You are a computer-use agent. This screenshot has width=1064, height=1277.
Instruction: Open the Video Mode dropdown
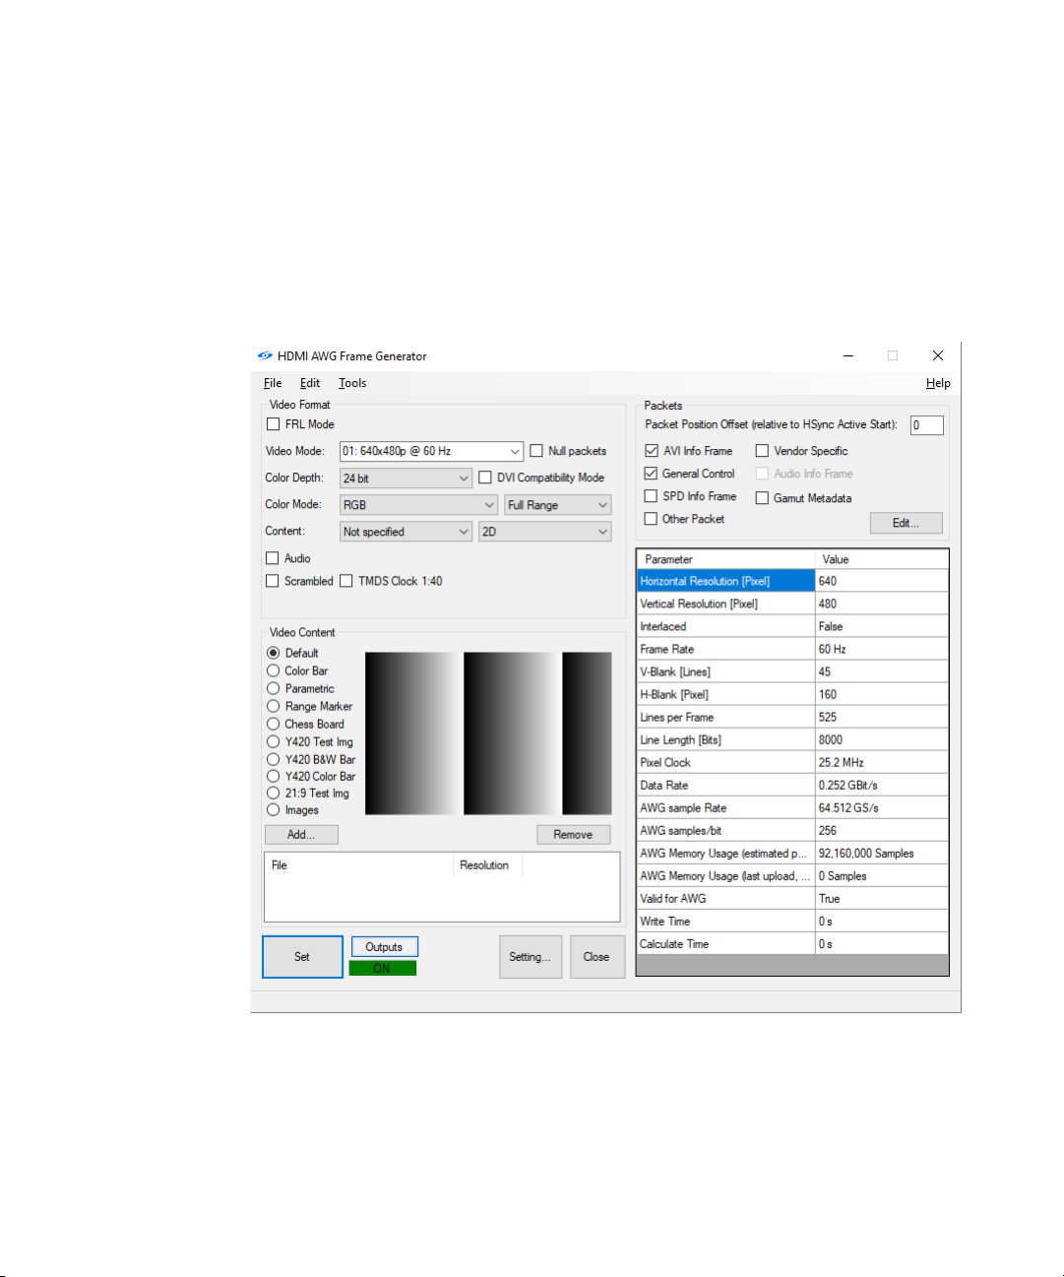point(431,451)
